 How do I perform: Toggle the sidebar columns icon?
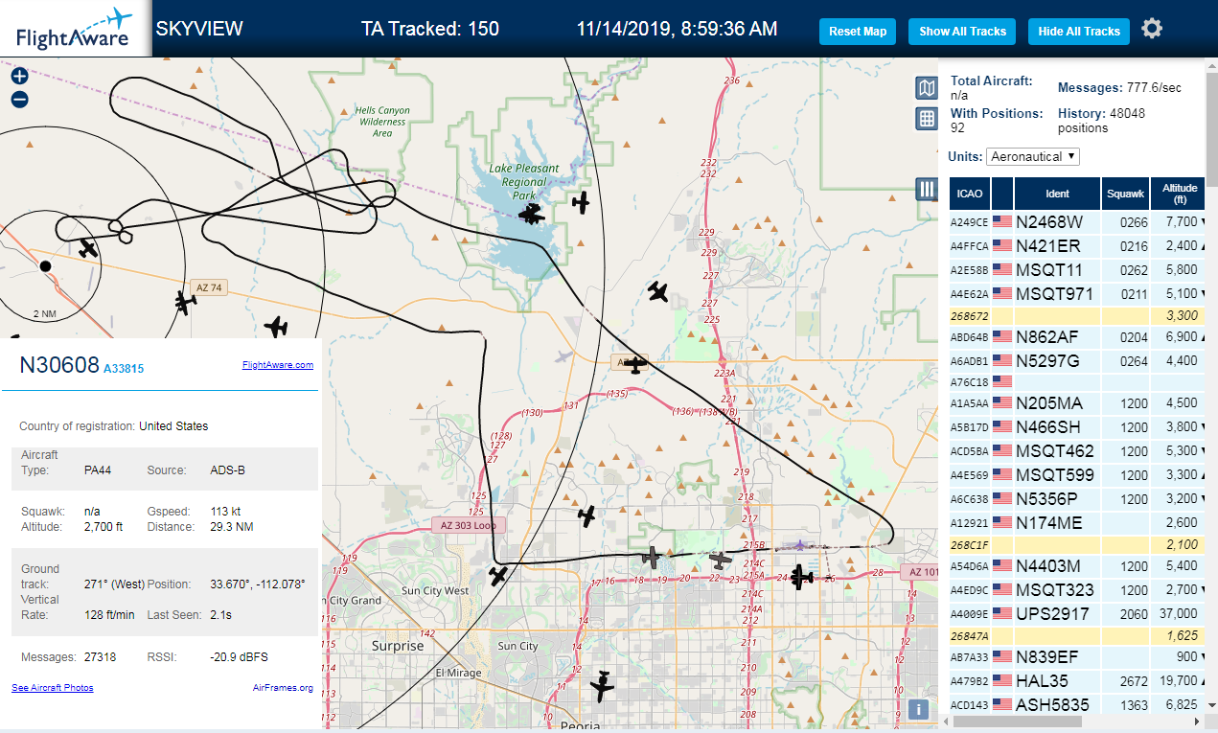pos(927,189)
